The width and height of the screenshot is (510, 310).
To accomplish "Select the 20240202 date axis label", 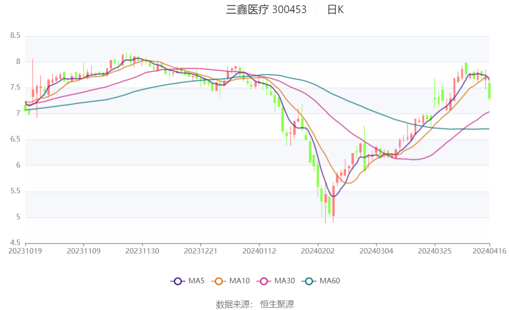I will pos(318,251).
